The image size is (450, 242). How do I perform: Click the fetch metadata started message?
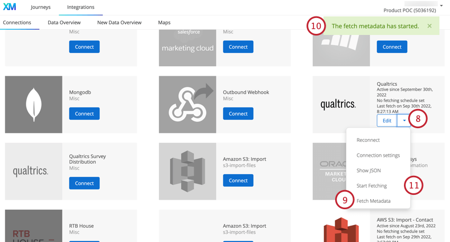(x=375, y=26)
